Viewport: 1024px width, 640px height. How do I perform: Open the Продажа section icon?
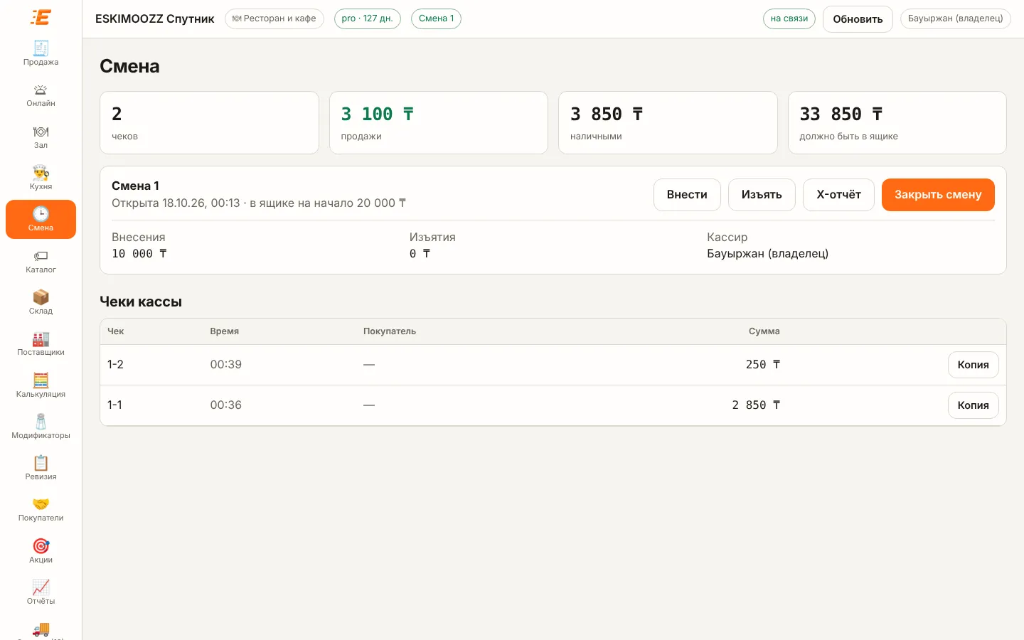point(41,48)
